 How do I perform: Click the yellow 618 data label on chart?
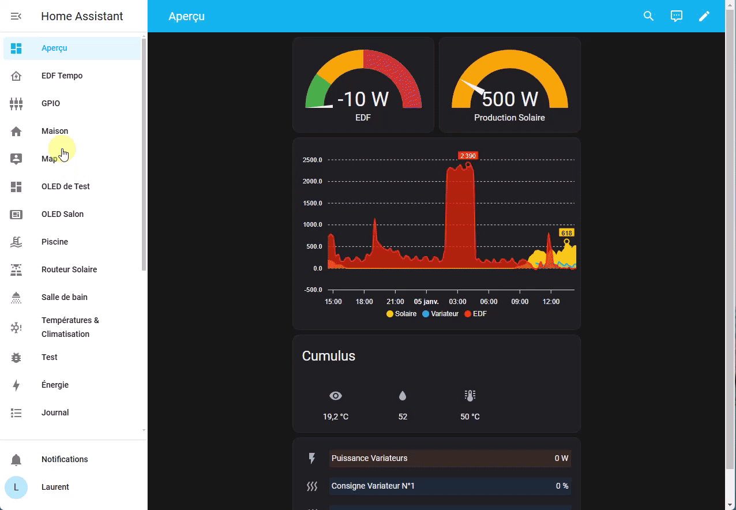566,233
